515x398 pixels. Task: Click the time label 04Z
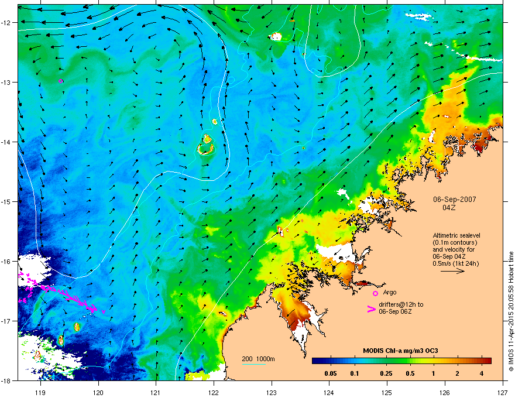click(x=449, y=208)
